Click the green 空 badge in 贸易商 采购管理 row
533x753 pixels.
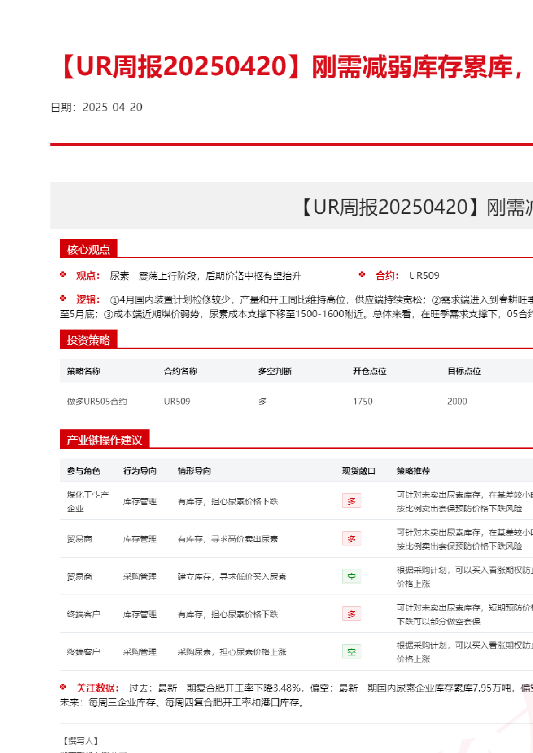(351, 576)
